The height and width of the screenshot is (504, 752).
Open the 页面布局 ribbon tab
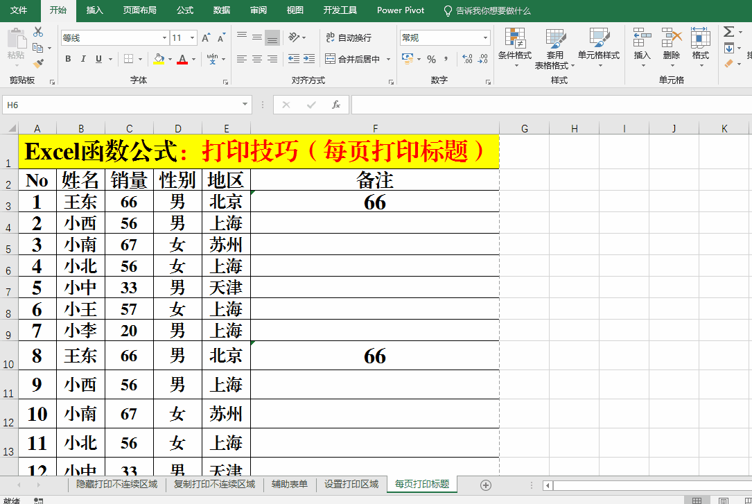tap(139, 10)
